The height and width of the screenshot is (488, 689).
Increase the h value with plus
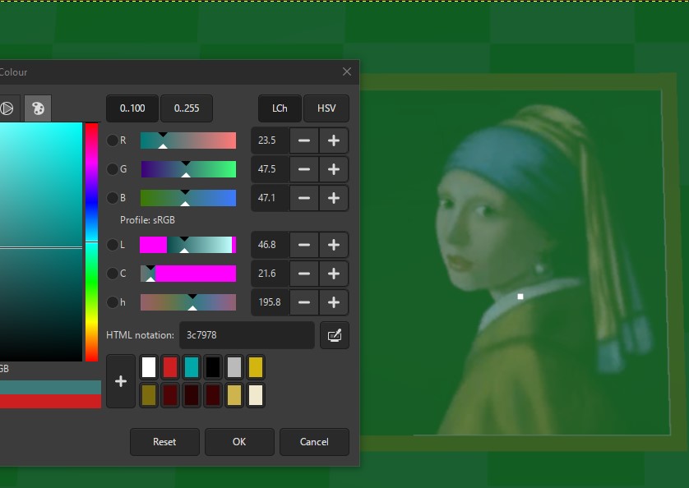coord(334,302)
